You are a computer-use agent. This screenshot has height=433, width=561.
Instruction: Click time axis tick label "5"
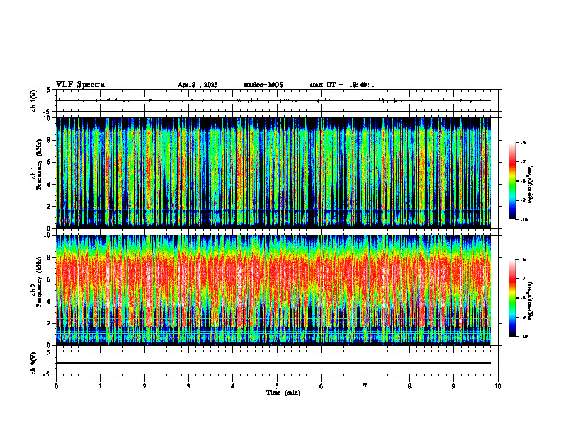(x=277, y=386)
